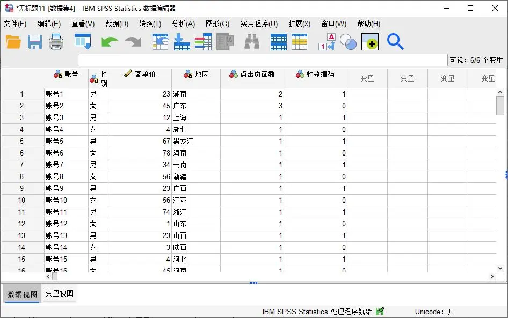
Task: Open the 转换(T) menu
Action: 150,24
